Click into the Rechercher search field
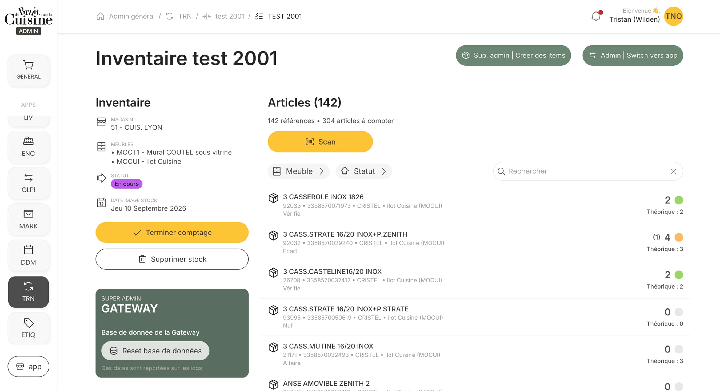Viewport: 720px width, 391px height. [x=588, y=171]
